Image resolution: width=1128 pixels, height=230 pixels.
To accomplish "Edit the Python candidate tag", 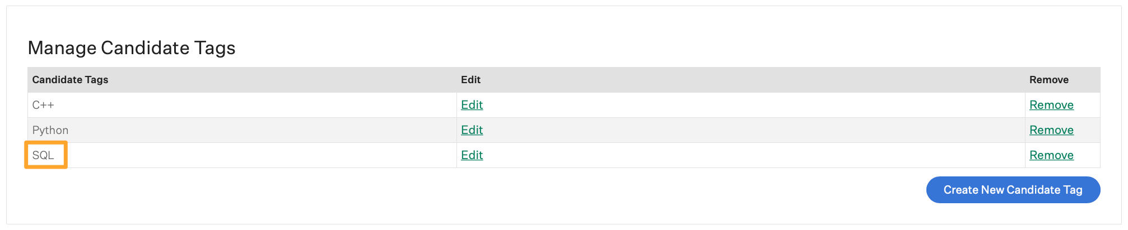I will 472,130.
